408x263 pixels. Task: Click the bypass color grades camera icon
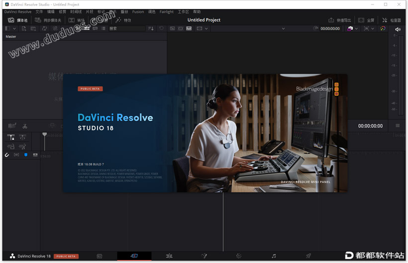coord(350,29)
